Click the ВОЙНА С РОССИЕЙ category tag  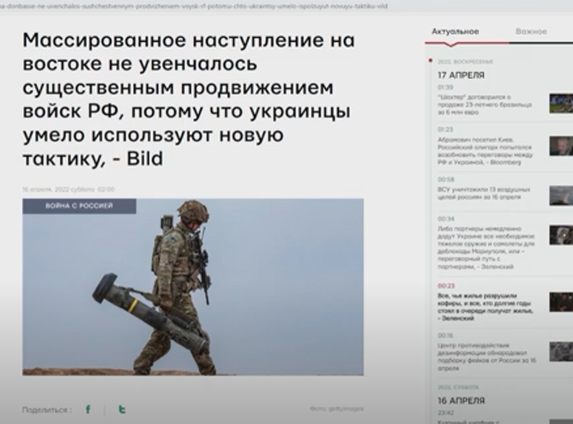79,206
